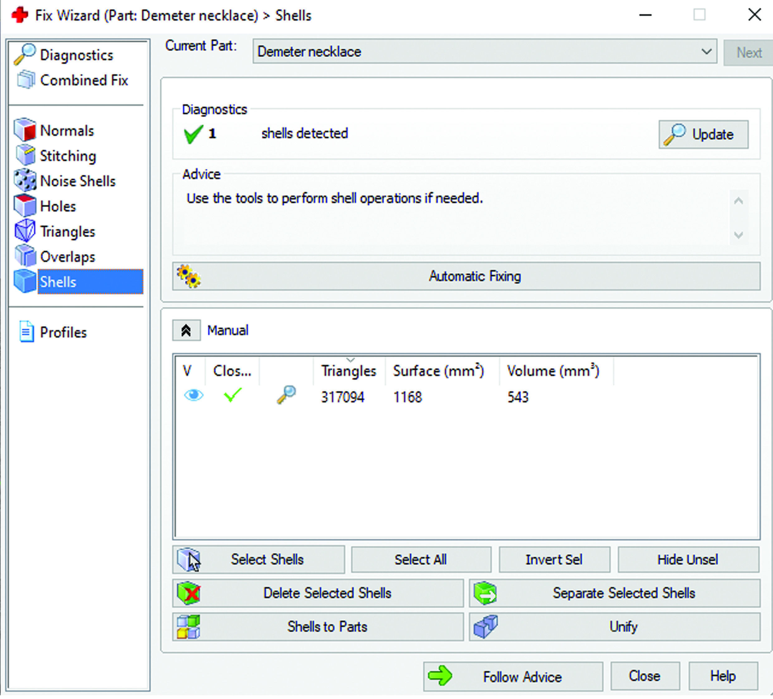Open the Diagnostics page

(76, 55)
